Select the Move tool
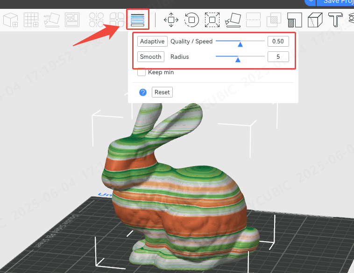The width and height of the screenshot is (354, 273). click(171, 20)
